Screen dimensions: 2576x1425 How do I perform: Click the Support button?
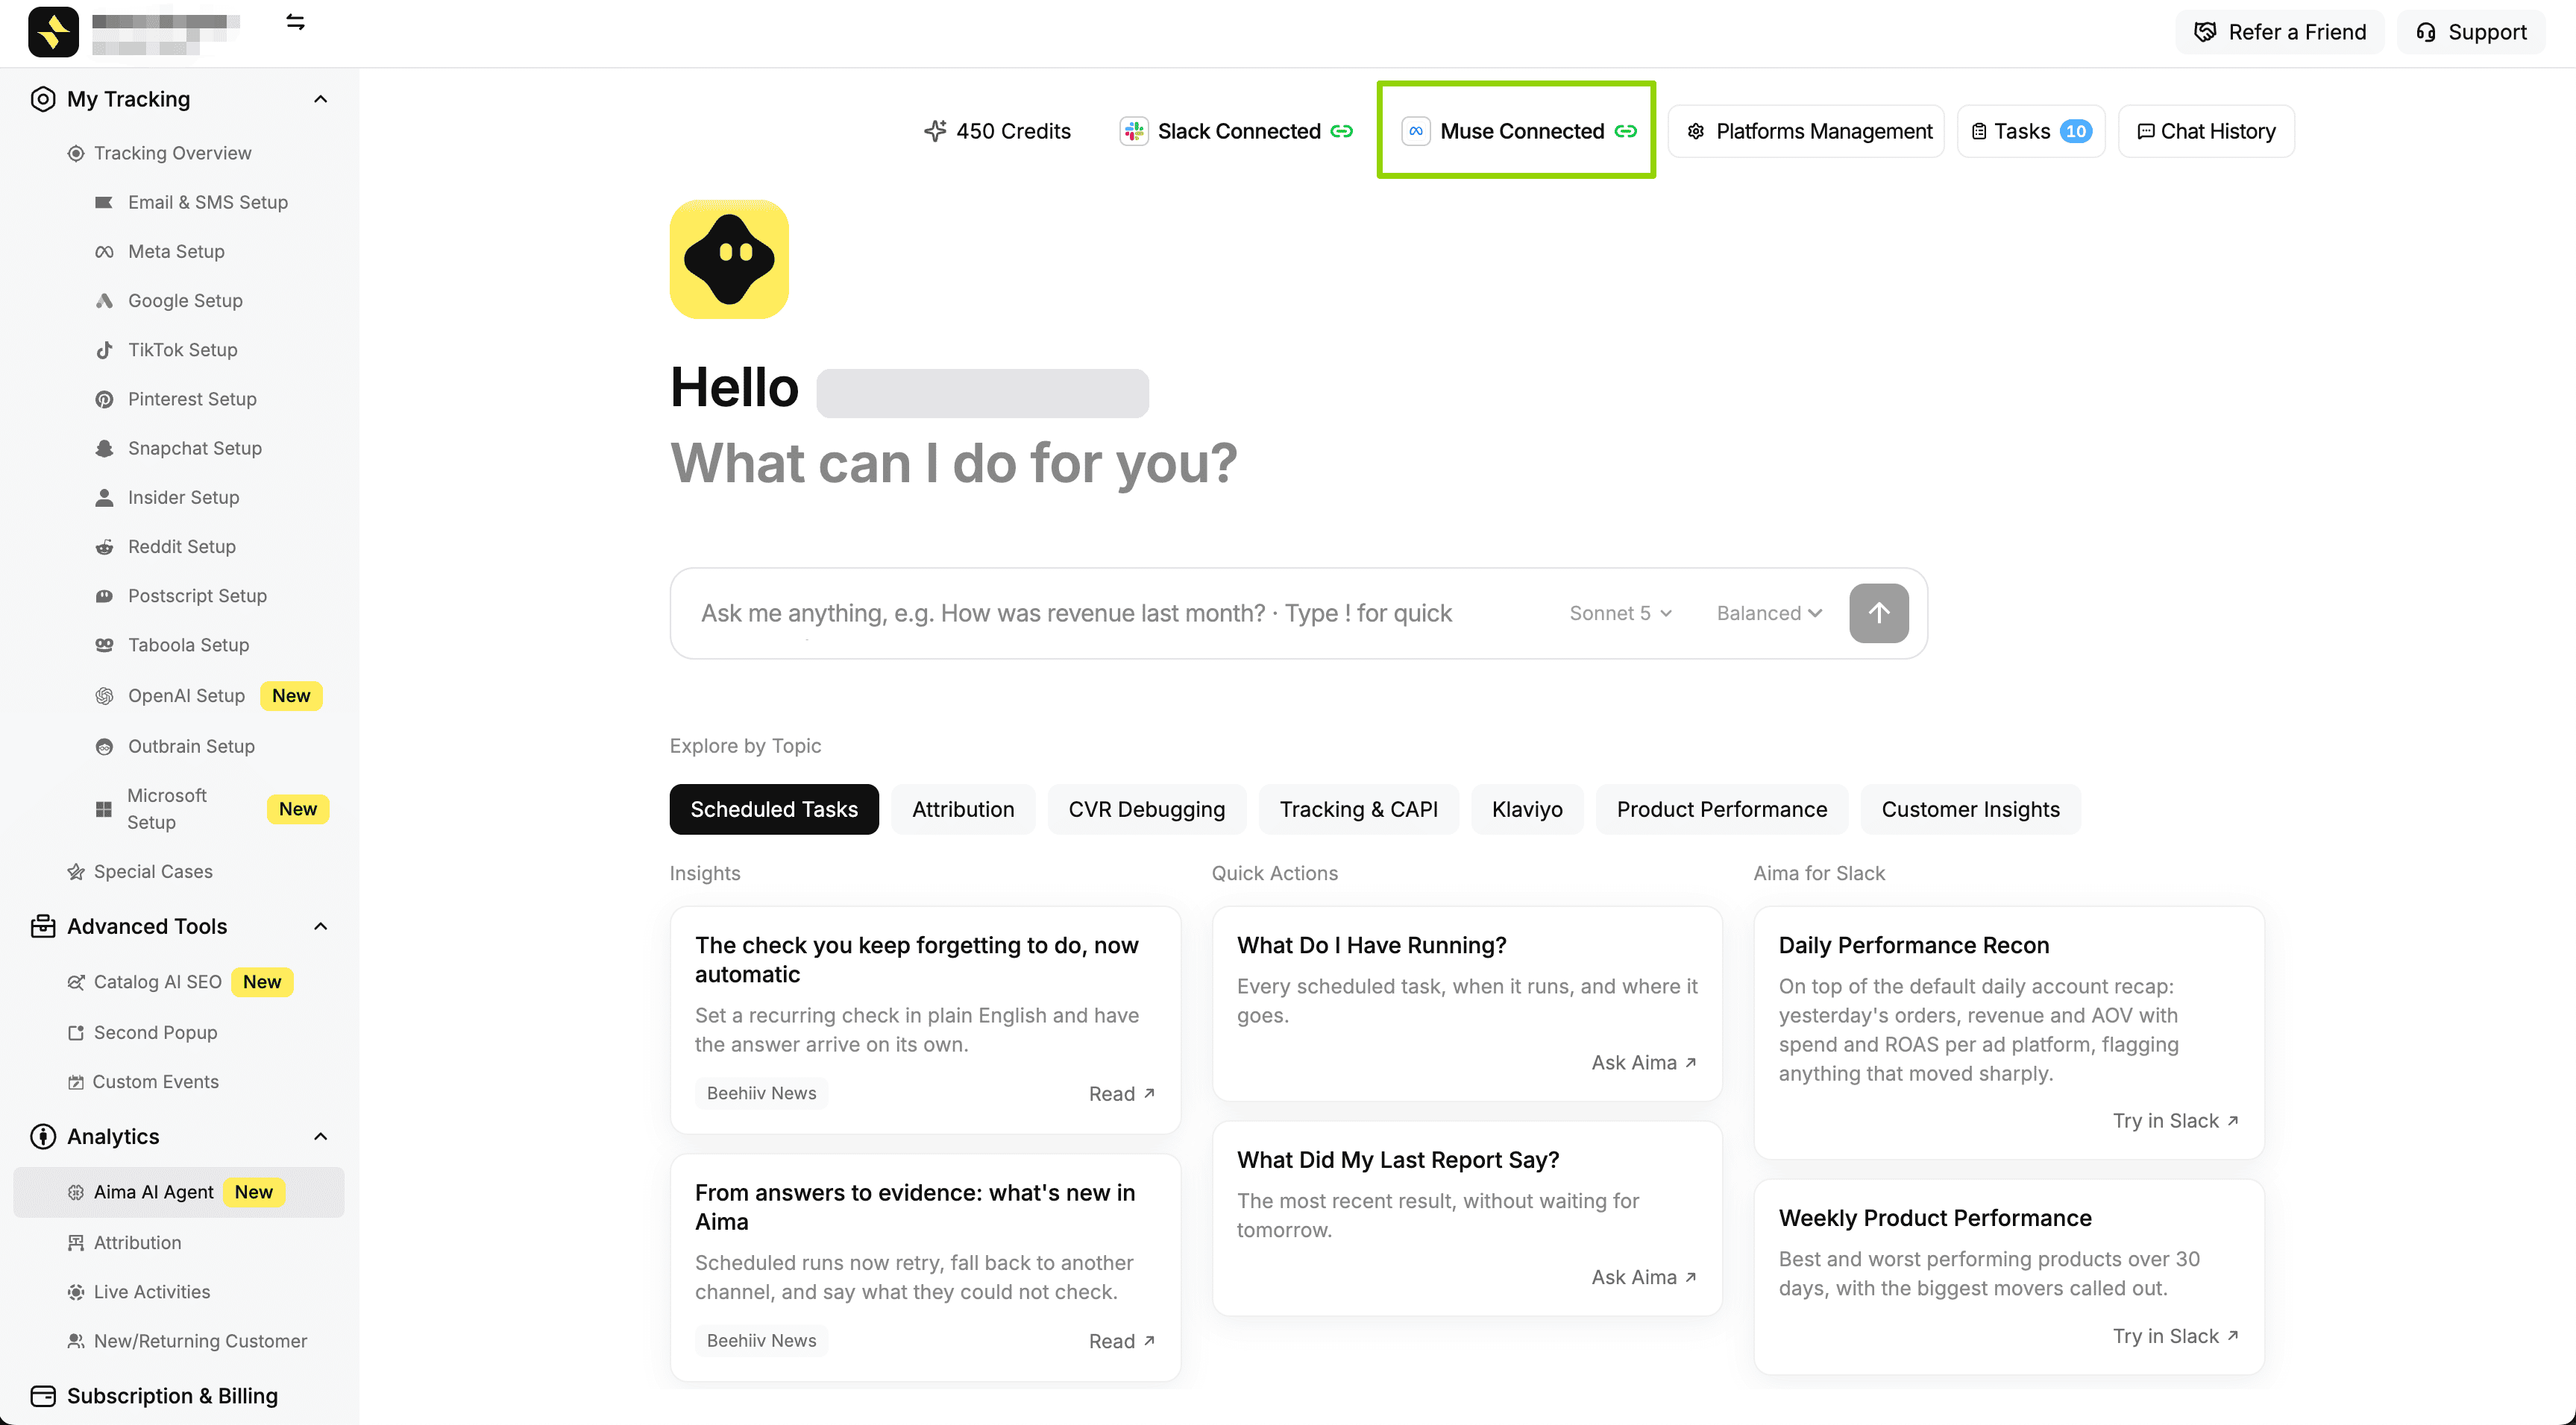click(2470, 32)
